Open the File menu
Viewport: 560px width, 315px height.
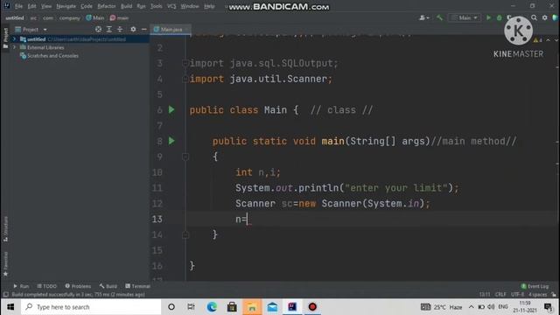point(18,6)
